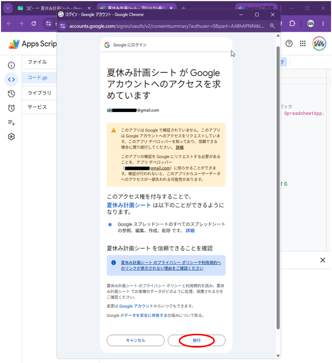
Task: Click the browser back arrow
Action: 9,23
